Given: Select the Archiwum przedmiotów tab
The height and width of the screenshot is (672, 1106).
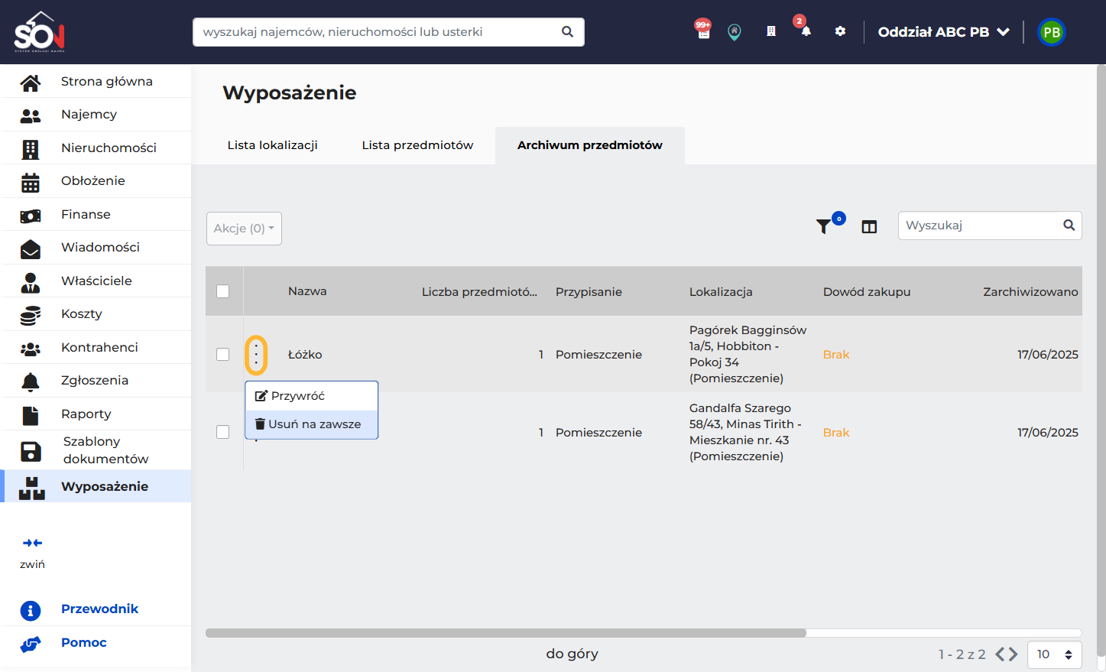Looking at the screenshot, I should (590, 145).
